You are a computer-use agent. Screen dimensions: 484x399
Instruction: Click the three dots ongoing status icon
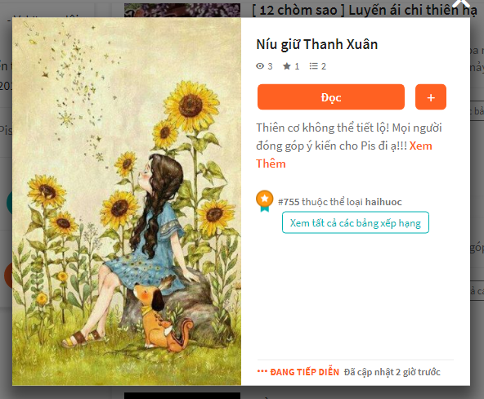coord(262,371)
